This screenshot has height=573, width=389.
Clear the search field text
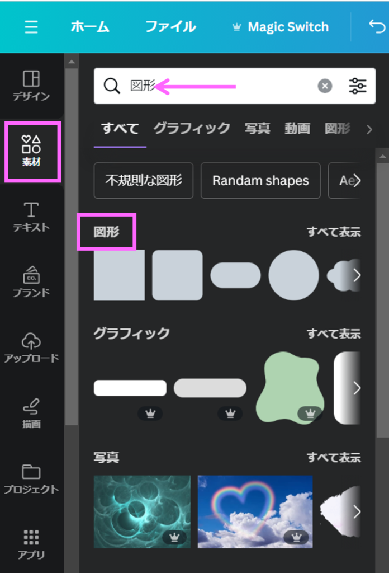click(x=325, y=86)
